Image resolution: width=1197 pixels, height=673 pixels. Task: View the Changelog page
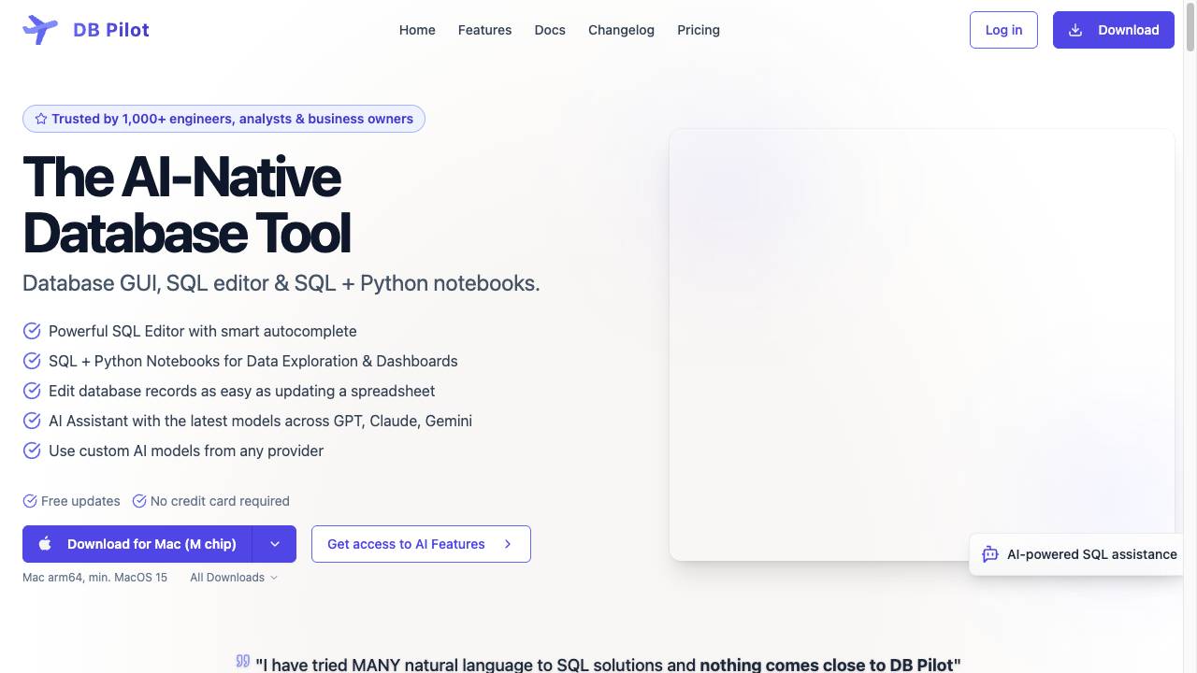coord(621,30)
